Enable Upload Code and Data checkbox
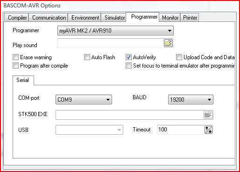 coord(179,57)
